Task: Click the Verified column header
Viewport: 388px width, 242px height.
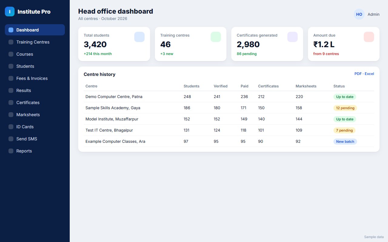Action: click(221, 86)
